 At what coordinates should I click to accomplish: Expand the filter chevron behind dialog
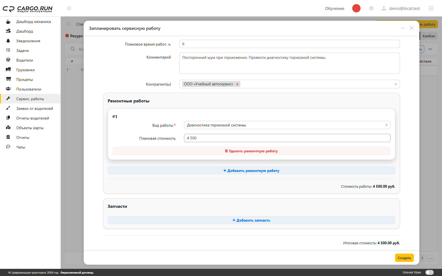tap(430, 49)
